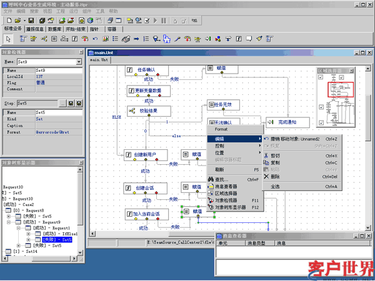Open the Name dropdown showing Set9
The width and height of the screenshot is (375, 281).
tap(79, 62)
